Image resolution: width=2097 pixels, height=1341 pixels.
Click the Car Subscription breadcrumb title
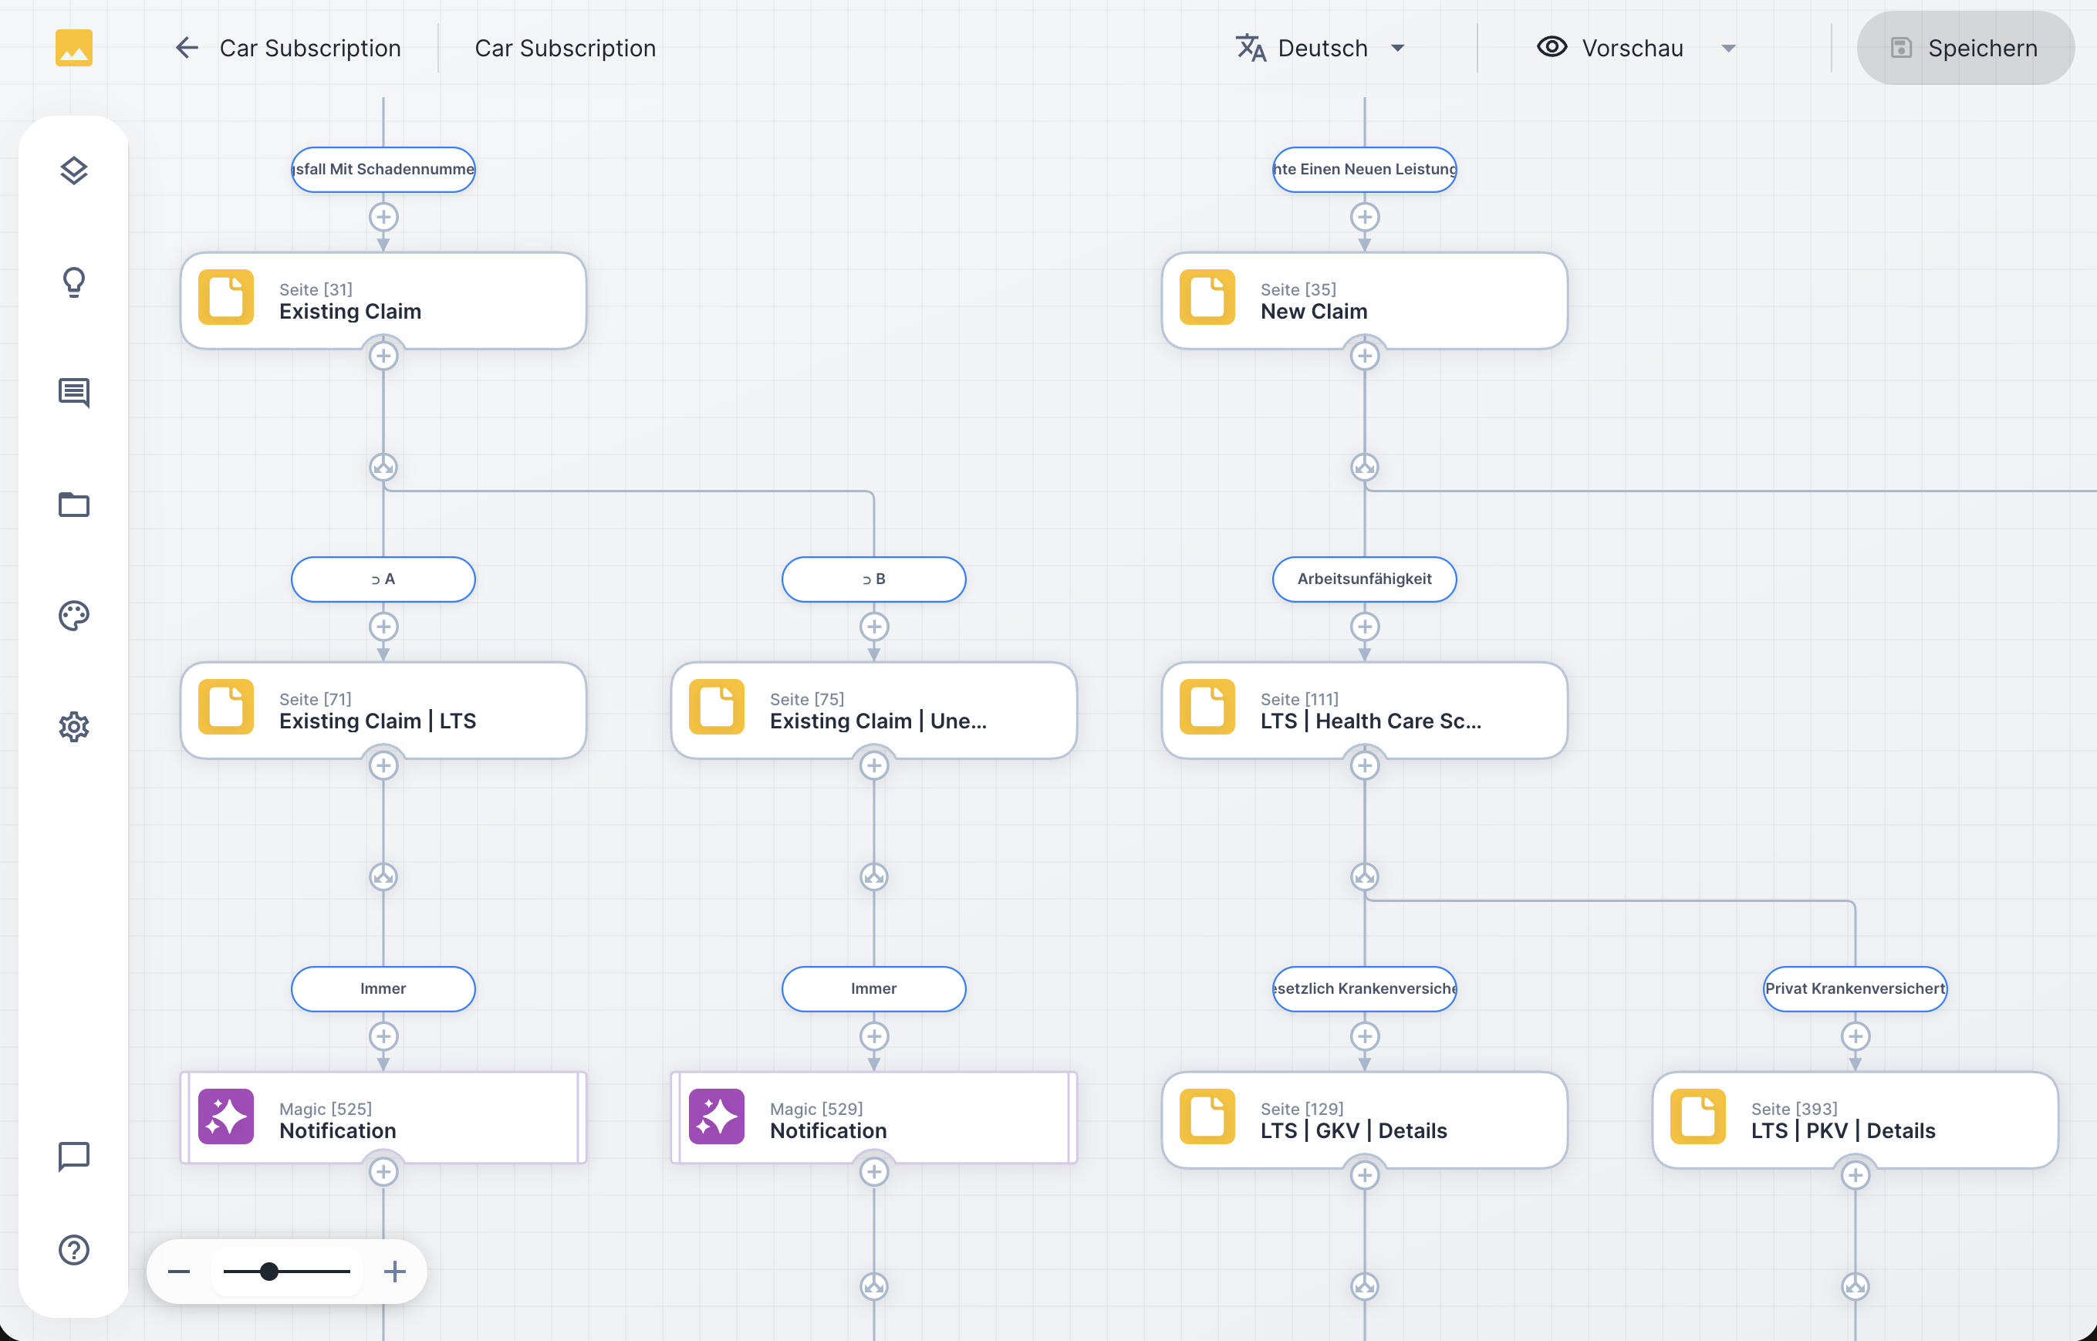[x=310, y=48]
